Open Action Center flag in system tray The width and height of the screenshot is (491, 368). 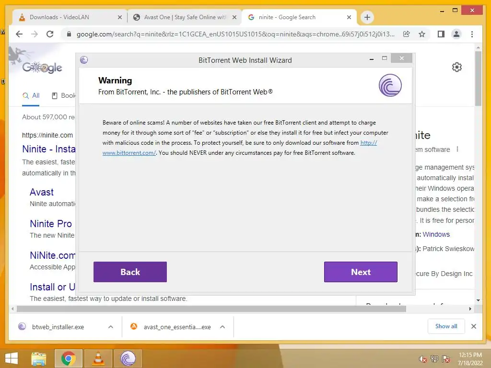446,359
